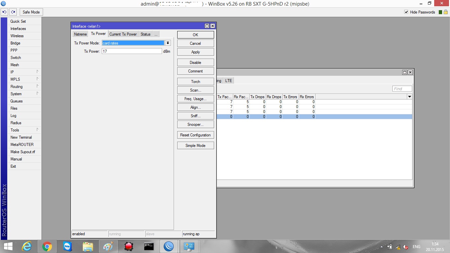Toggle the Hide Passwords checkbox
Image resolution: width=450 pixels, height=253 pixels.
(406, 12)
